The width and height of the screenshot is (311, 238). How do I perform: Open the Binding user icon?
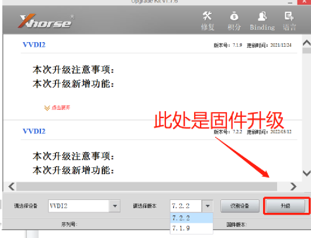point(262,16)
